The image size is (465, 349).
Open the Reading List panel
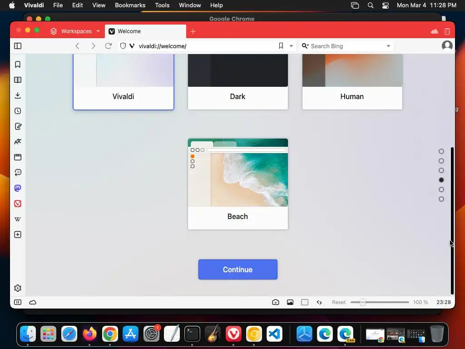tap(18, 80)
